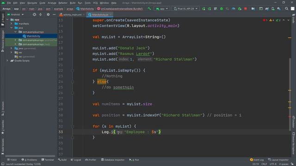This screenshot has height=166, width=296.
Task: Expand the res folder
Action: [x=11, y=53]
